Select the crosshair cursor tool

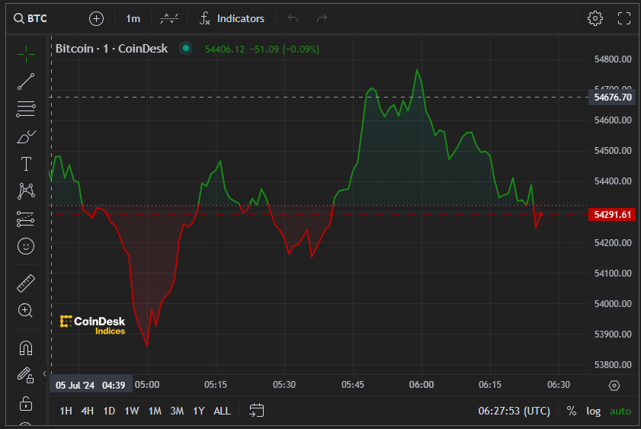point(26,54)
